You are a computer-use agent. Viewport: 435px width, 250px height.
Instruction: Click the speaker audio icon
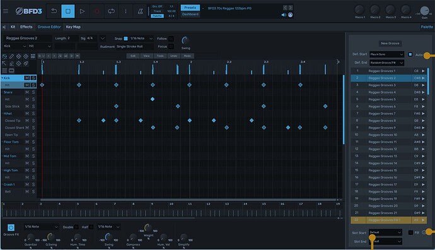coord(284,15)
